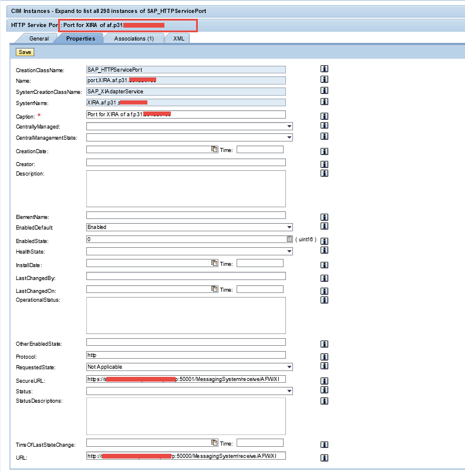Open info icon for URL field
This screenshot has height=472, width=465.
pyautogui.click(x=324, y=458)
